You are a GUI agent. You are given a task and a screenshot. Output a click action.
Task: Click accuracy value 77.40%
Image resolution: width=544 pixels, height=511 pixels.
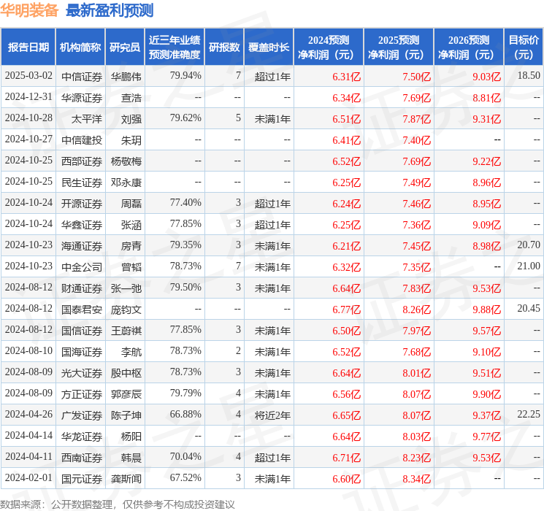(185, 203)
